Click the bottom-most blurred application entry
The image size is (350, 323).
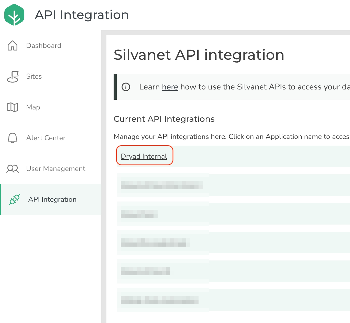(159, 300)
